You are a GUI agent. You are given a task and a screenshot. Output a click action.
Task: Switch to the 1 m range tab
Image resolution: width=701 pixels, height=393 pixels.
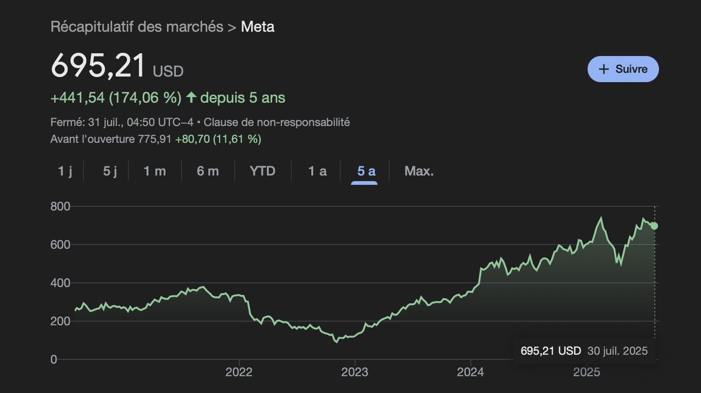[x=155, y=171]
